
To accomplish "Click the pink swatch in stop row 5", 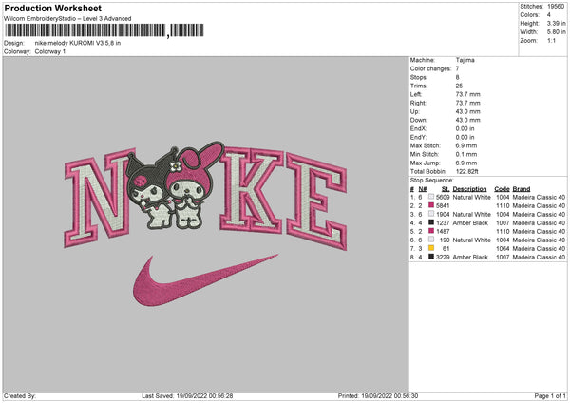I will pos(431,231).
